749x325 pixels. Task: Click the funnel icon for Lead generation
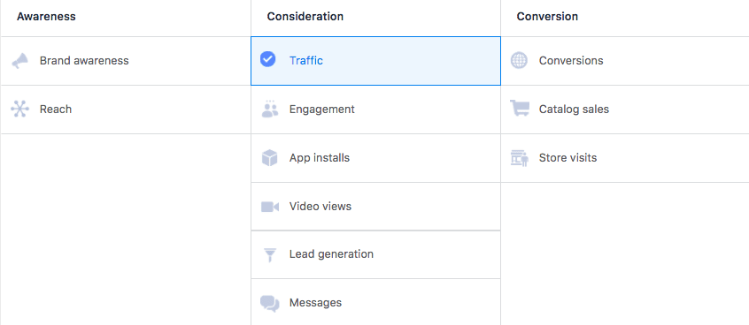click(x=270, y=255)
